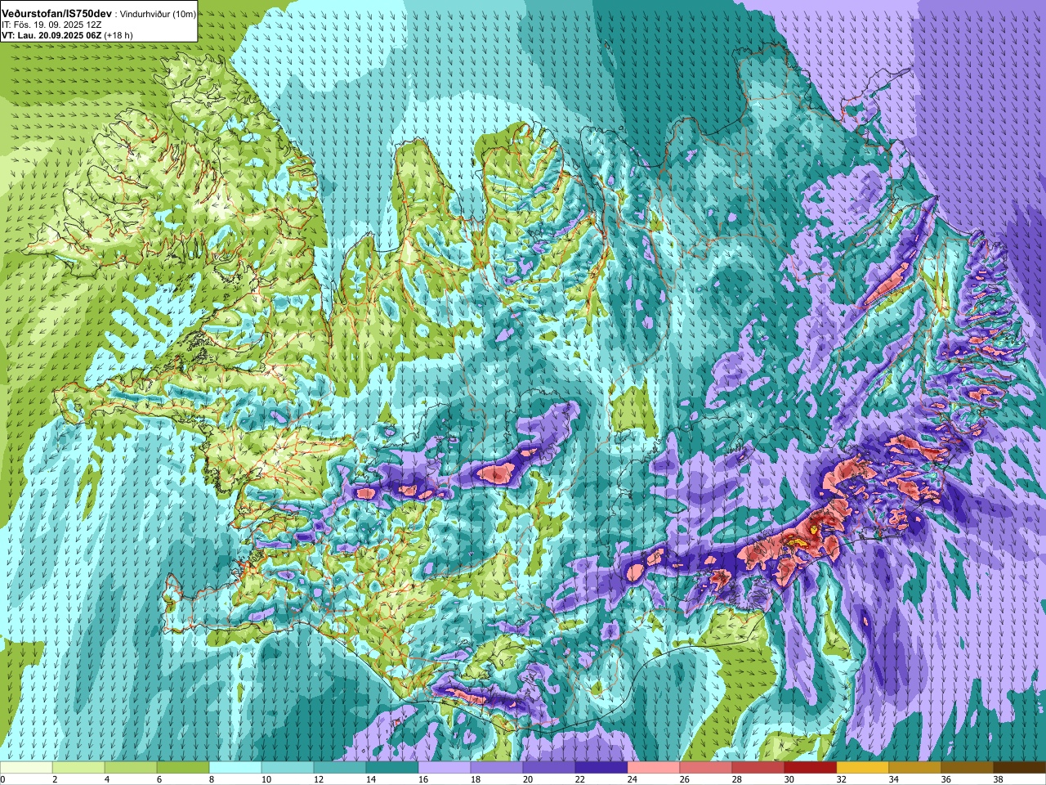This screenshot has height=785, width=1046.
Task: Select the 6–8 m/s olive green legend swatch
Action: [183, 768]
